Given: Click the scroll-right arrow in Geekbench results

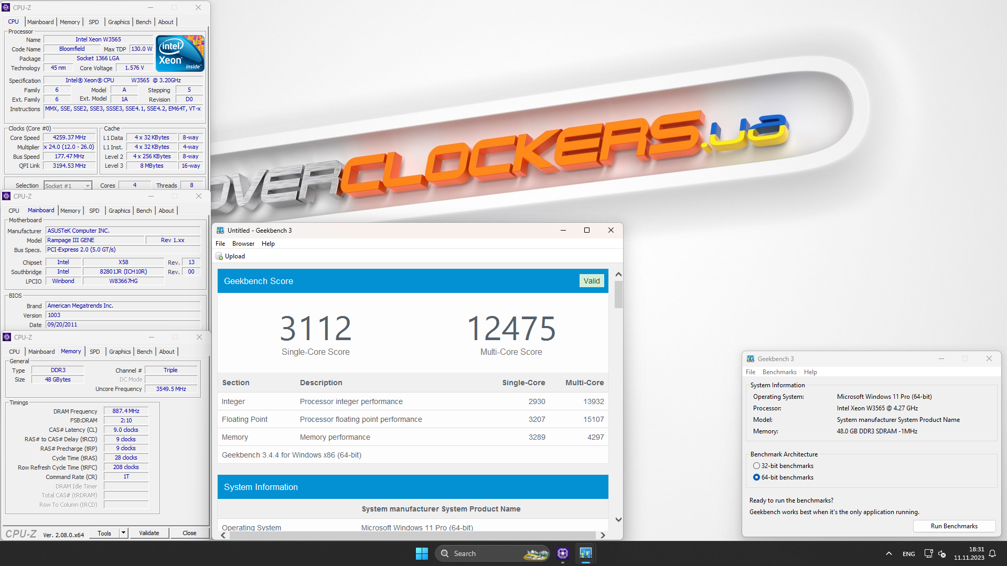Looking at the screenshot, I should click(x=603, y=535).
